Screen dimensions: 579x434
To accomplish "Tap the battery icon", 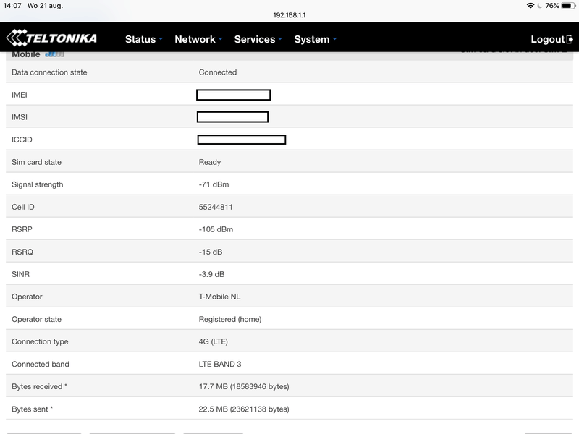I will pos(568,6).
